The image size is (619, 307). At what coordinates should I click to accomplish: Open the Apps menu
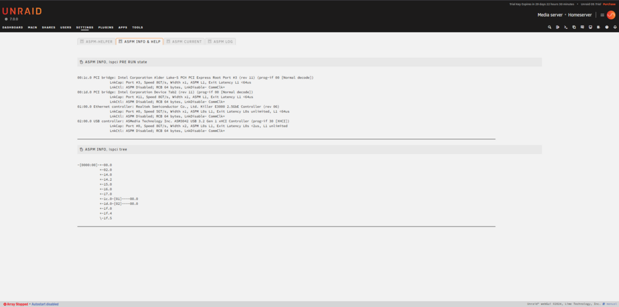pyautogui.click(x=123, y=28)
